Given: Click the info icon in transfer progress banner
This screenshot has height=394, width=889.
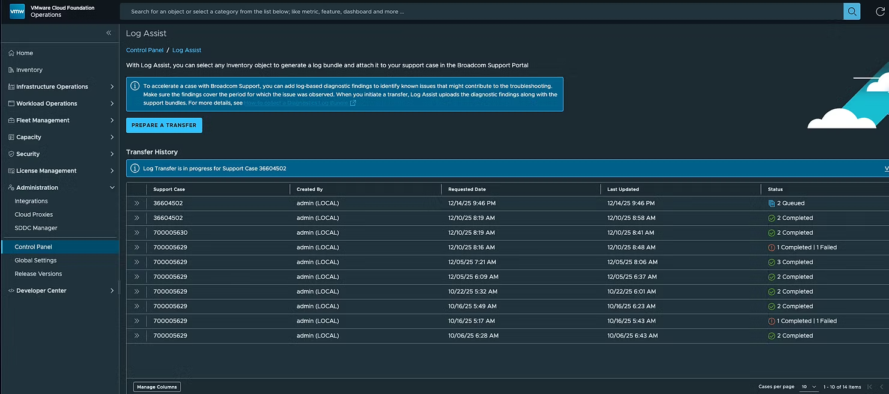Looking at the screenshot, I should pos(135,168).
